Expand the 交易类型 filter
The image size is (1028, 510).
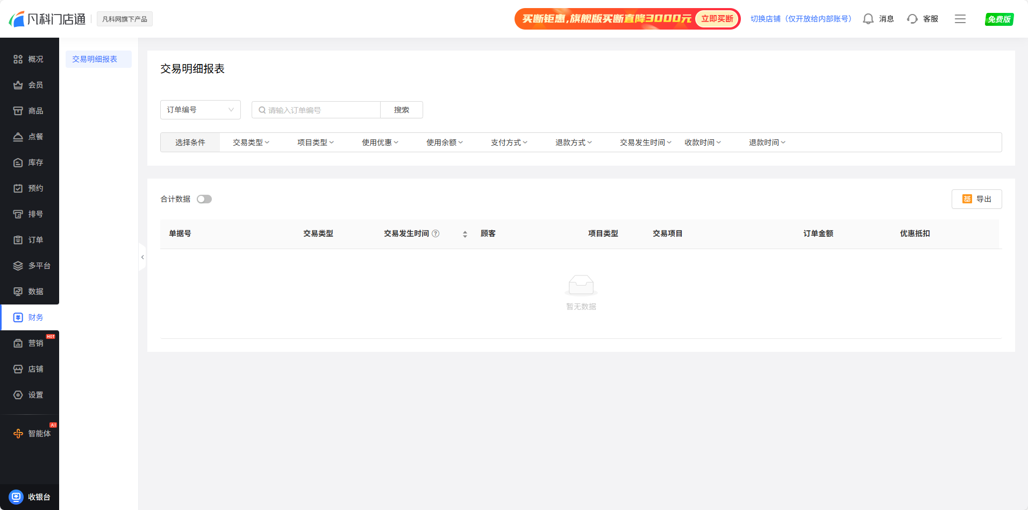pyautogui.click(x=251, y=143)
